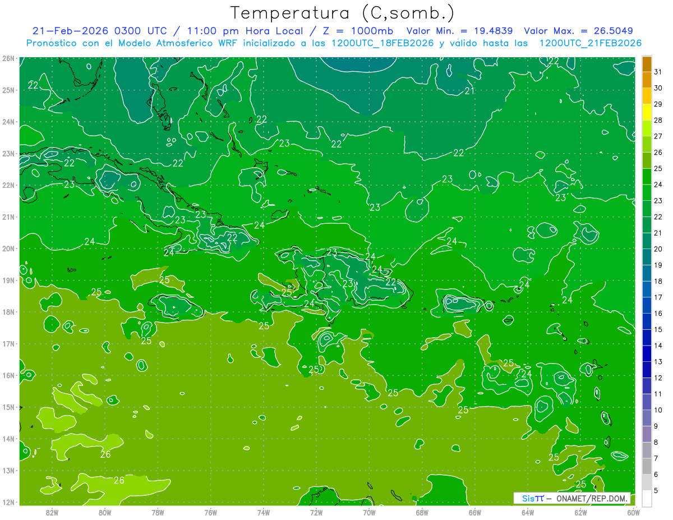The height and width of the screenshot is (520, 673).
Task: Click the "ONAMET/REP.DOM." credit label
Action: (x=591, y=498)
